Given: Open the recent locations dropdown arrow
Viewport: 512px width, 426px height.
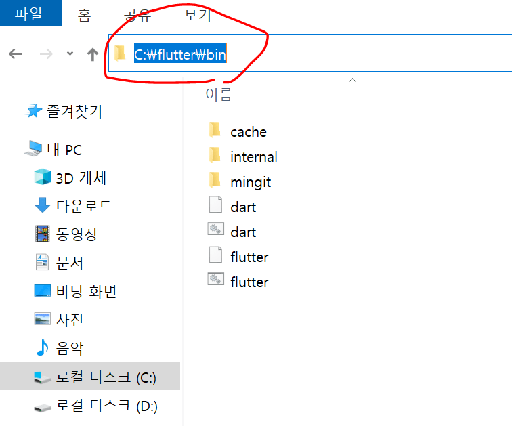Looking at the screenshot, I should tap(70, 54).
